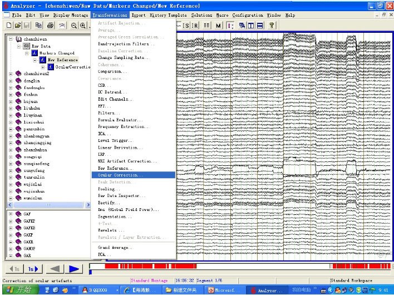Viewport: 394px width, 295px height.
Task: Select the New Reference tree node
Action: point(62,60)
